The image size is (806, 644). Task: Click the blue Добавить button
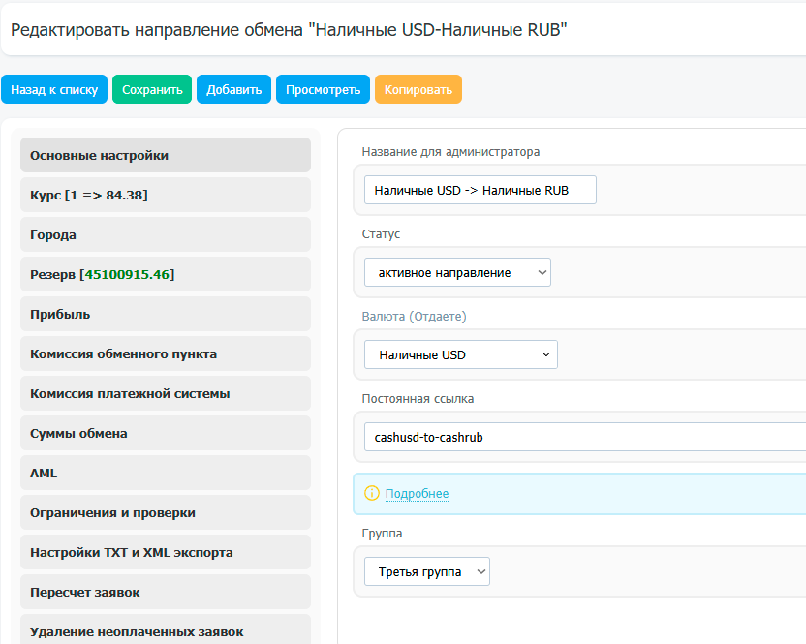pyautogui.click(x=233, y=89)
